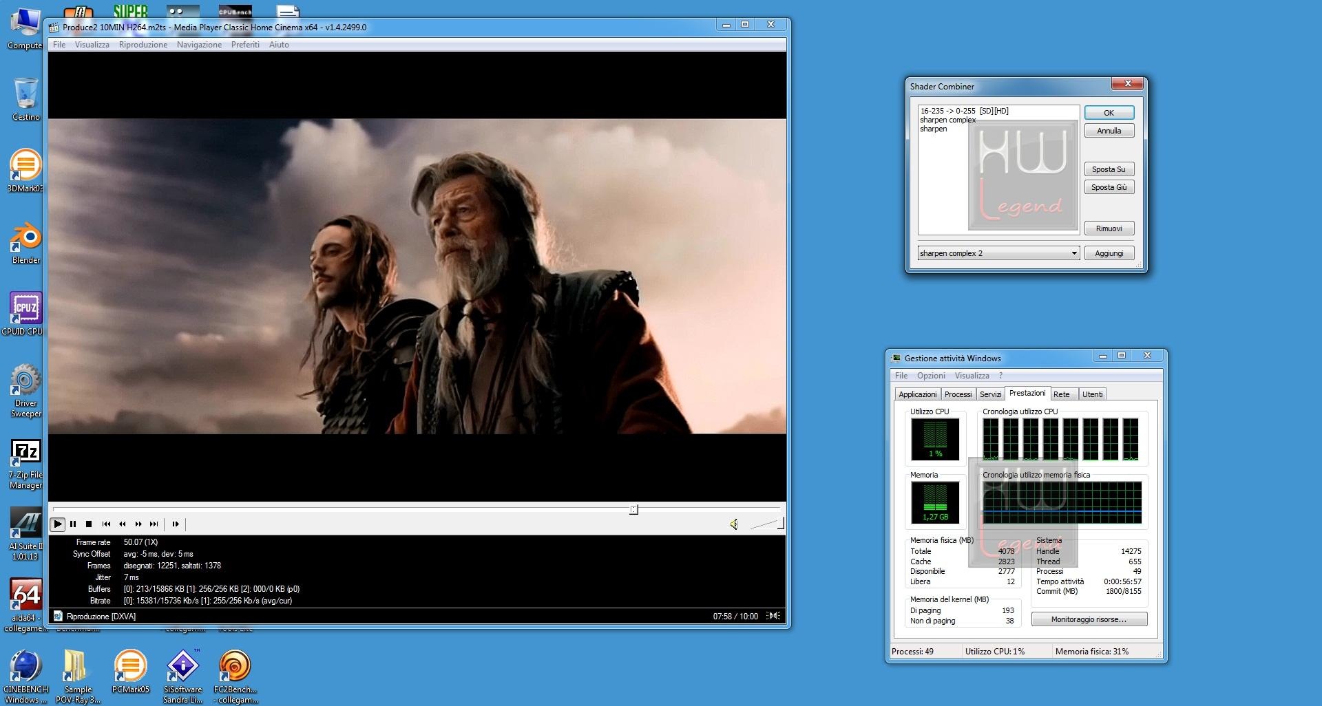The height and width of the screenshot is (706, 1322).
Task: Select the 'sharpen complex' shader entry
Action: (x=947, y=120)
